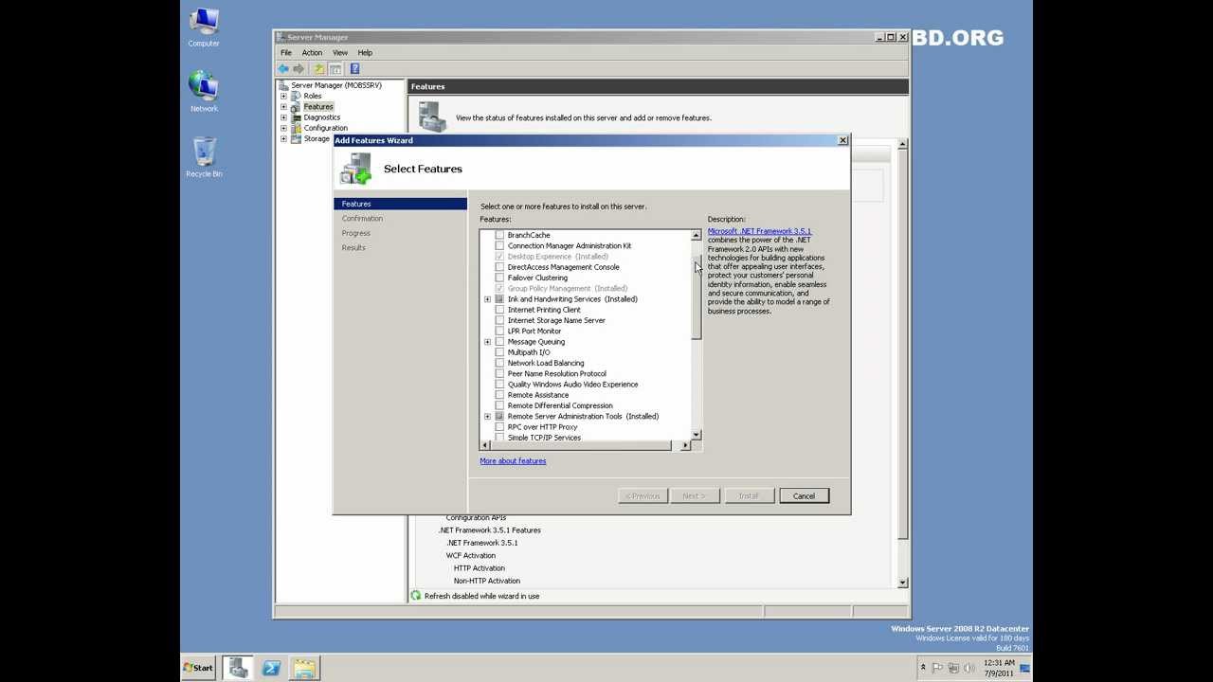Click the Cancel button in the wizard
Image resolution: width=1213 pixels, height=682 pixels.
pos(804,496)
